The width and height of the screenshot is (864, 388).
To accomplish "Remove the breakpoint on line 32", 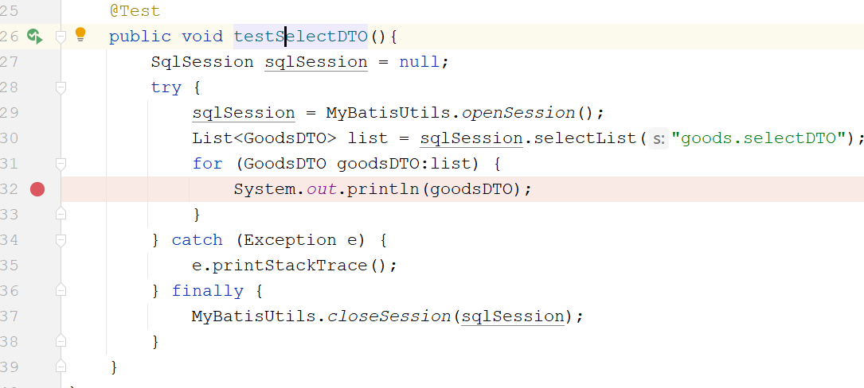I will pos(37,188).
